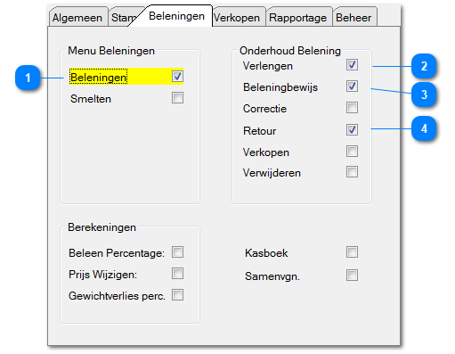This screenshot has width=455, height=354.
Task: Enable the Smelten checkbox
Action: click(177, 98)
